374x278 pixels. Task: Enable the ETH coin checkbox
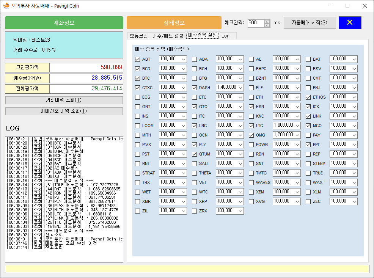[x=251, y=97]
